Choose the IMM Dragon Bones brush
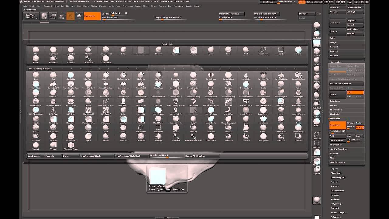Image resolution: width=389 pixels, height=219 pixels. pos(211,102)
